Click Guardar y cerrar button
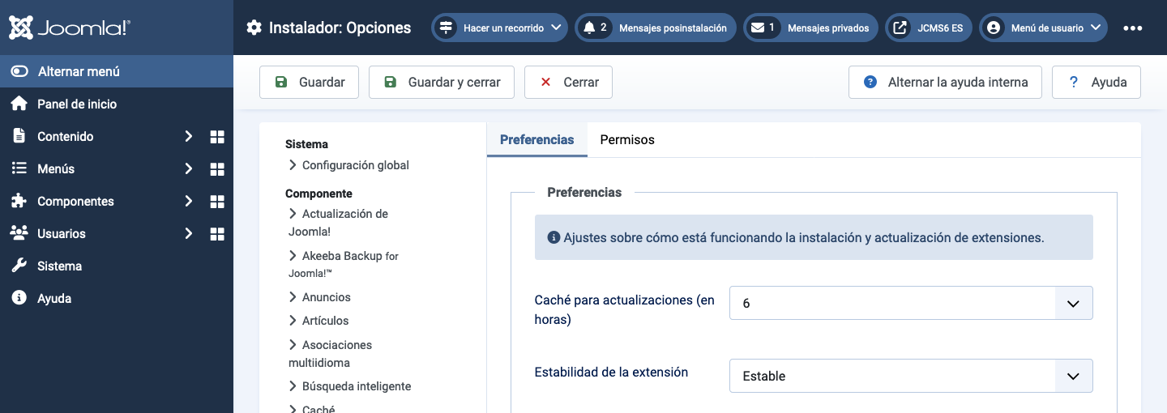 (442, 82)
